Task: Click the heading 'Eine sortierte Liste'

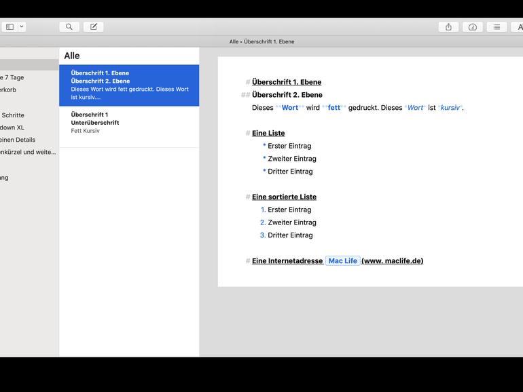Action: point(284,197)
